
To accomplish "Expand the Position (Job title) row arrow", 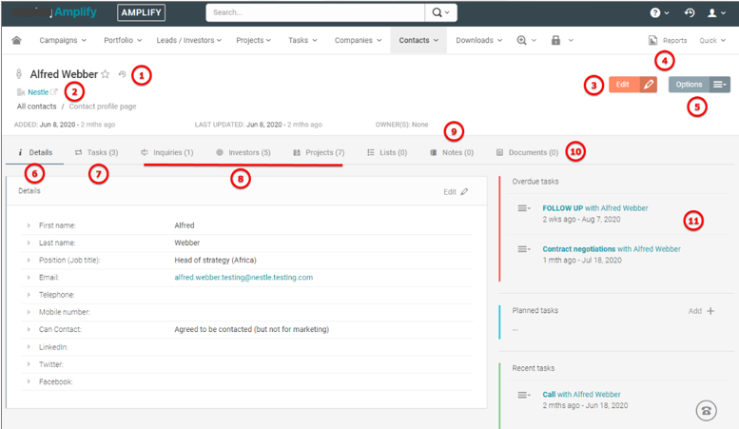I will (29, 260).
